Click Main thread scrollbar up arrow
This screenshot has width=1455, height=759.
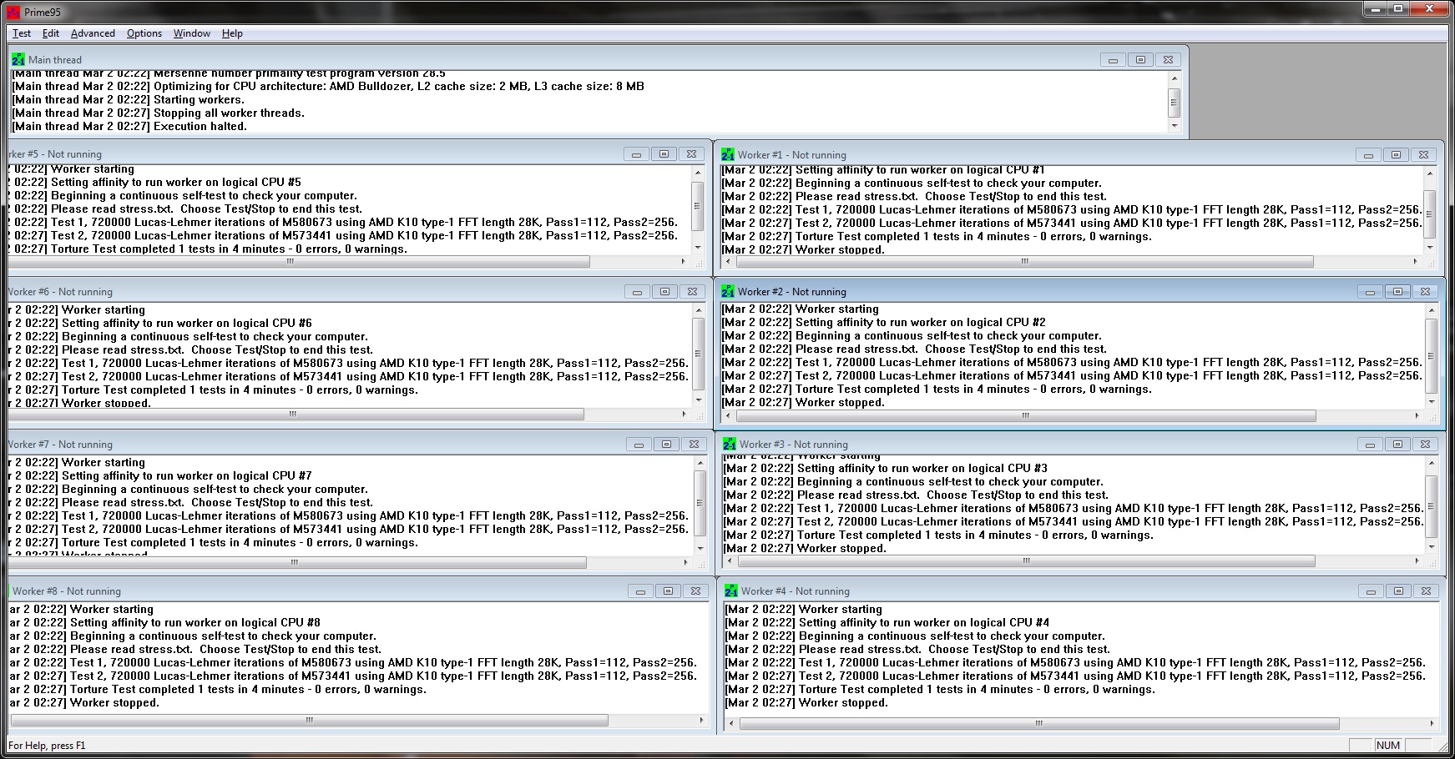[x=1175, y=78]
